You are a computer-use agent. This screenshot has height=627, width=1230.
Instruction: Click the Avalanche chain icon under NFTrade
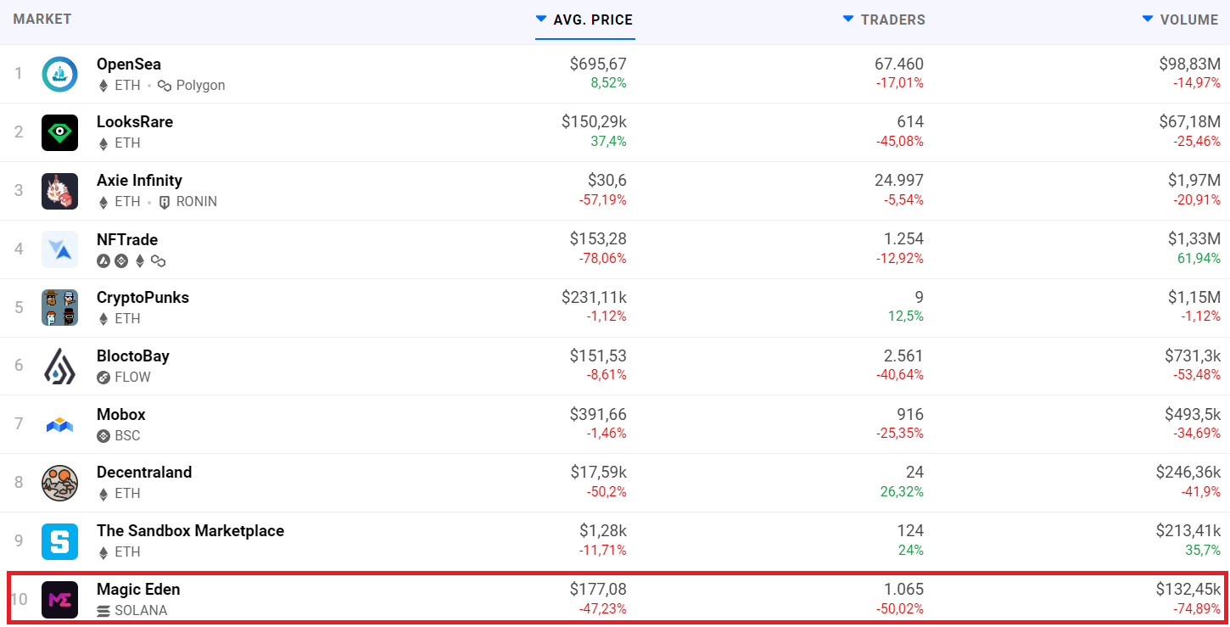[103, 261]
